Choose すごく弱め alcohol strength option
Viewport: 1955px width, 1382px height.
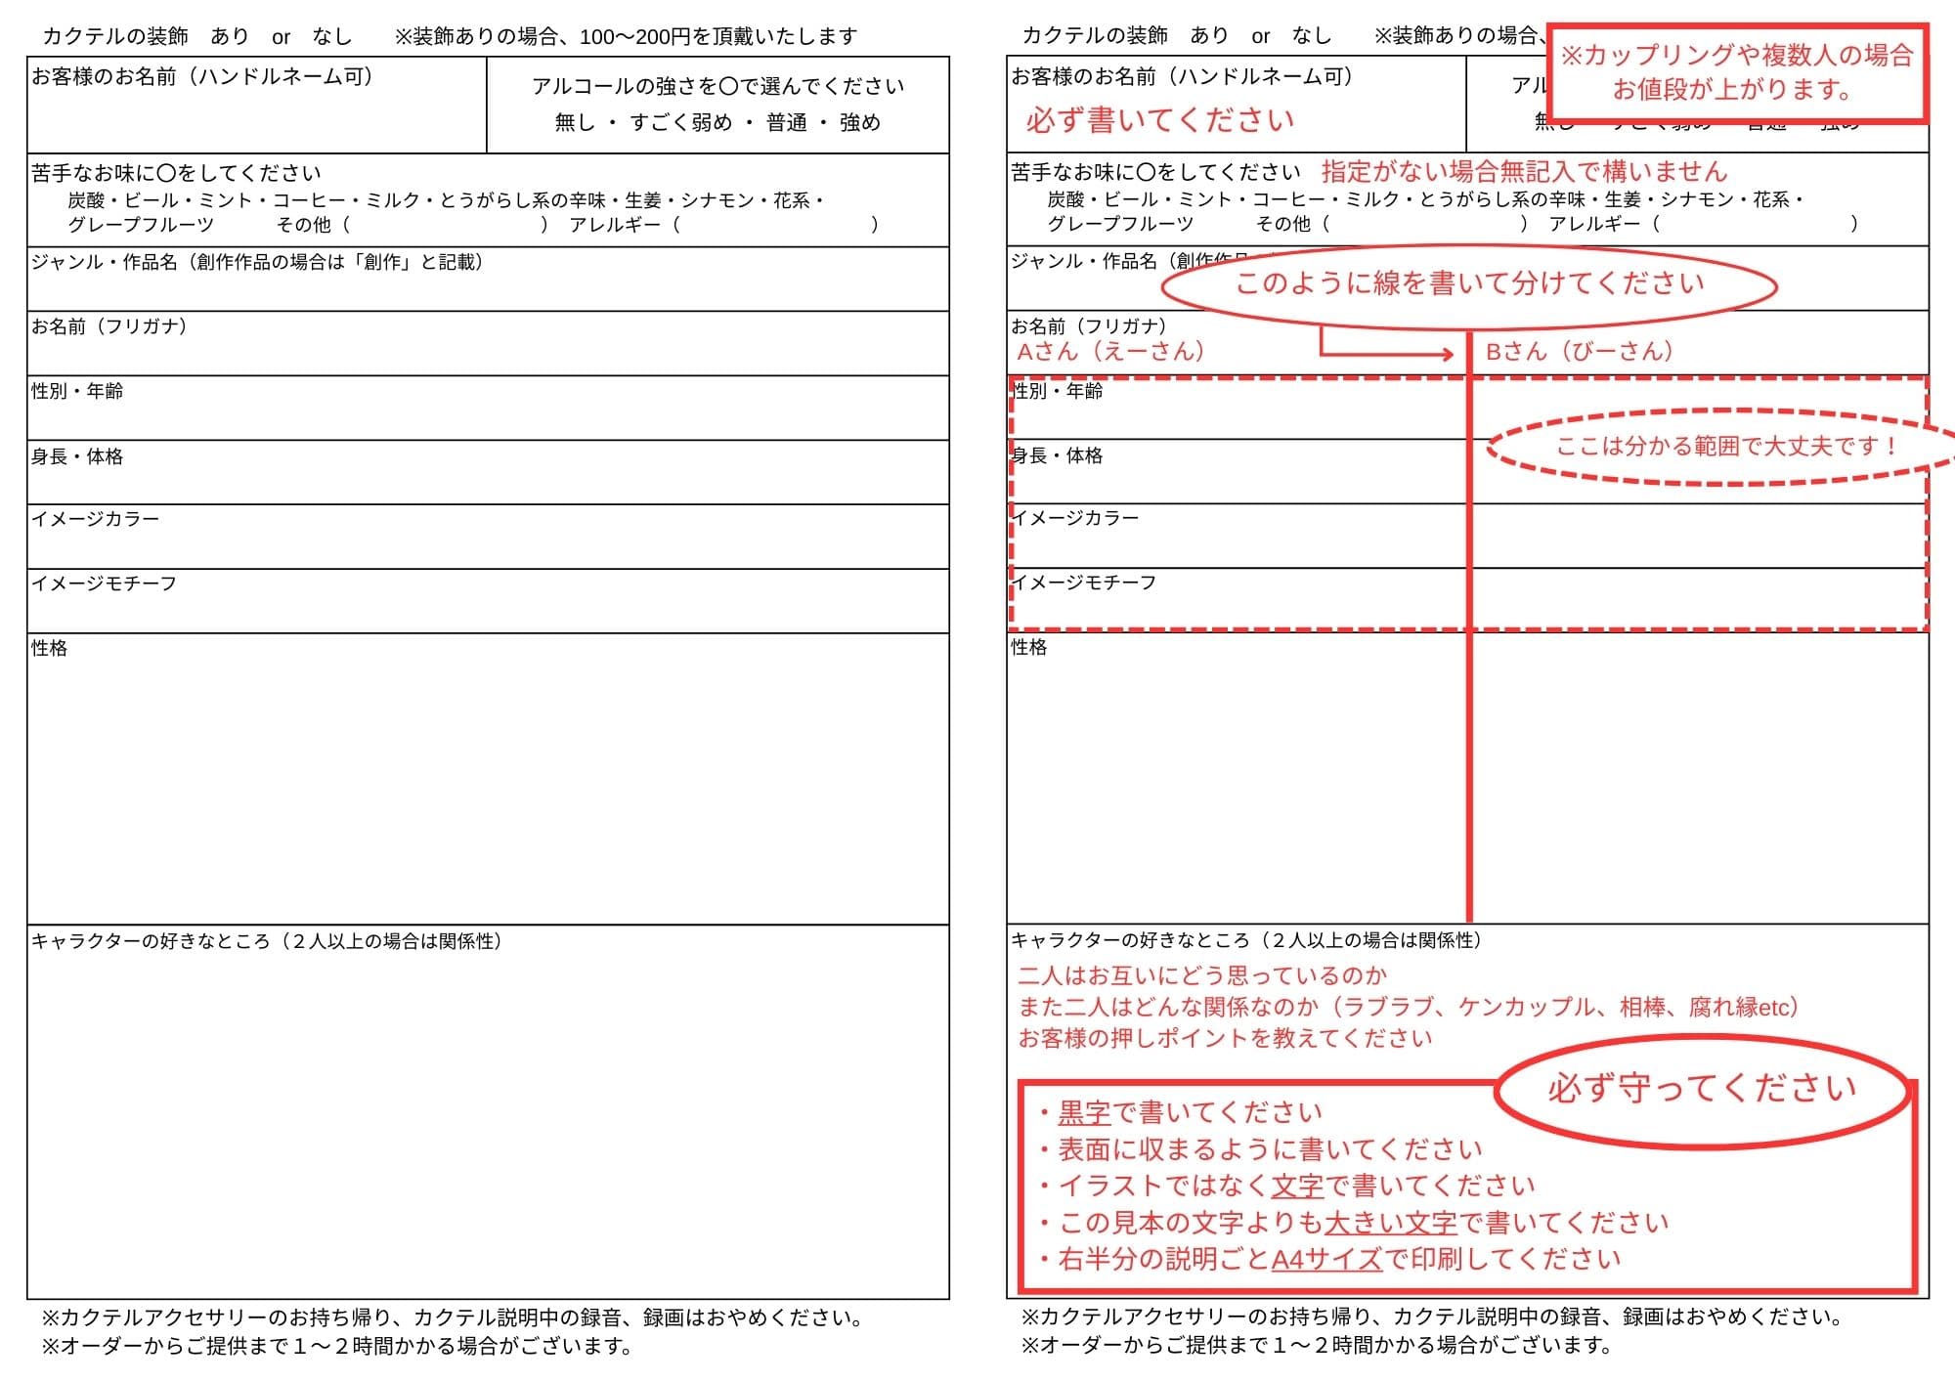point(680,122)
